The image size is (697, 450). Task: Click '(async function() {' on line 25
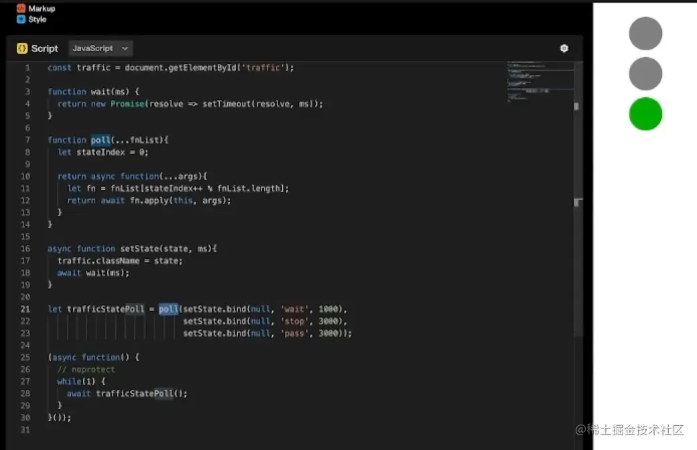93,357
